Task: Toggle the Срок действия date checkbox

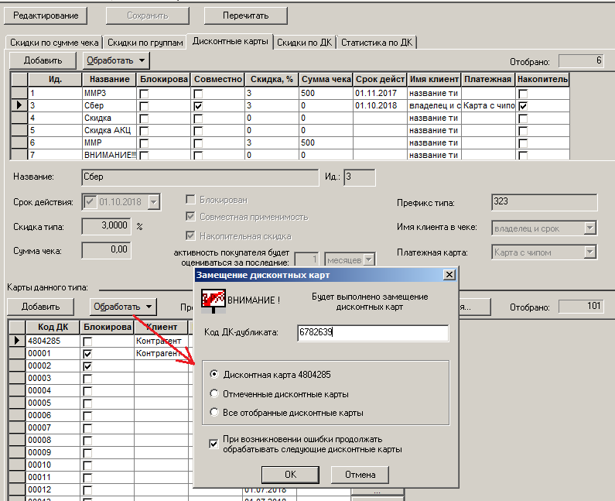Action: click(90, 202)
